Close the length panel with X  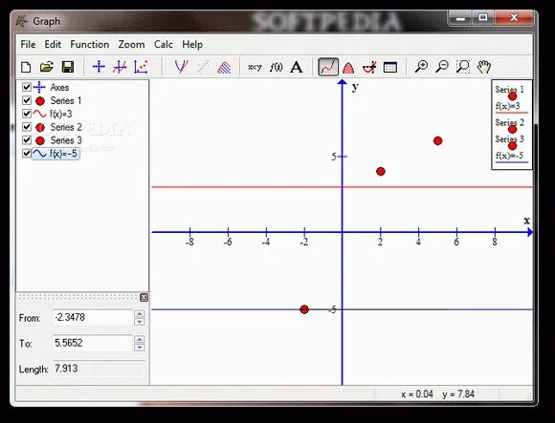click(x=144, y=297)
